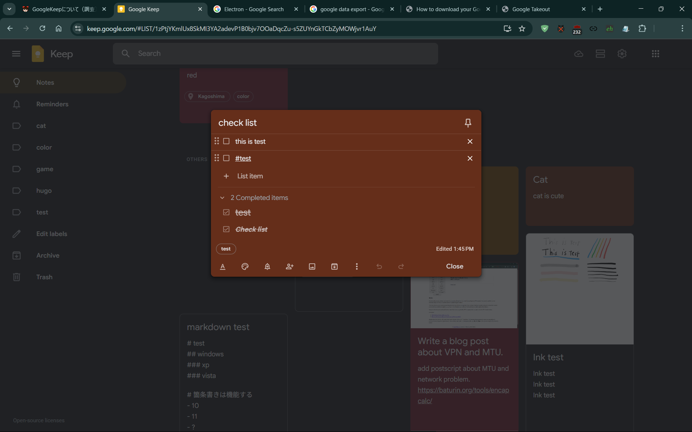The width and height of the screenshot is (692, 432).
Task: Delete the '#test' list item
Action: (470, 158)
